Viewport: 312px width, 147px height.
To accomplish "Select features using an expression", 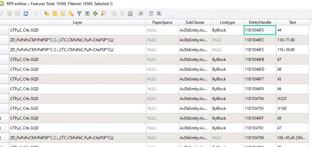I will coord(46,14).
